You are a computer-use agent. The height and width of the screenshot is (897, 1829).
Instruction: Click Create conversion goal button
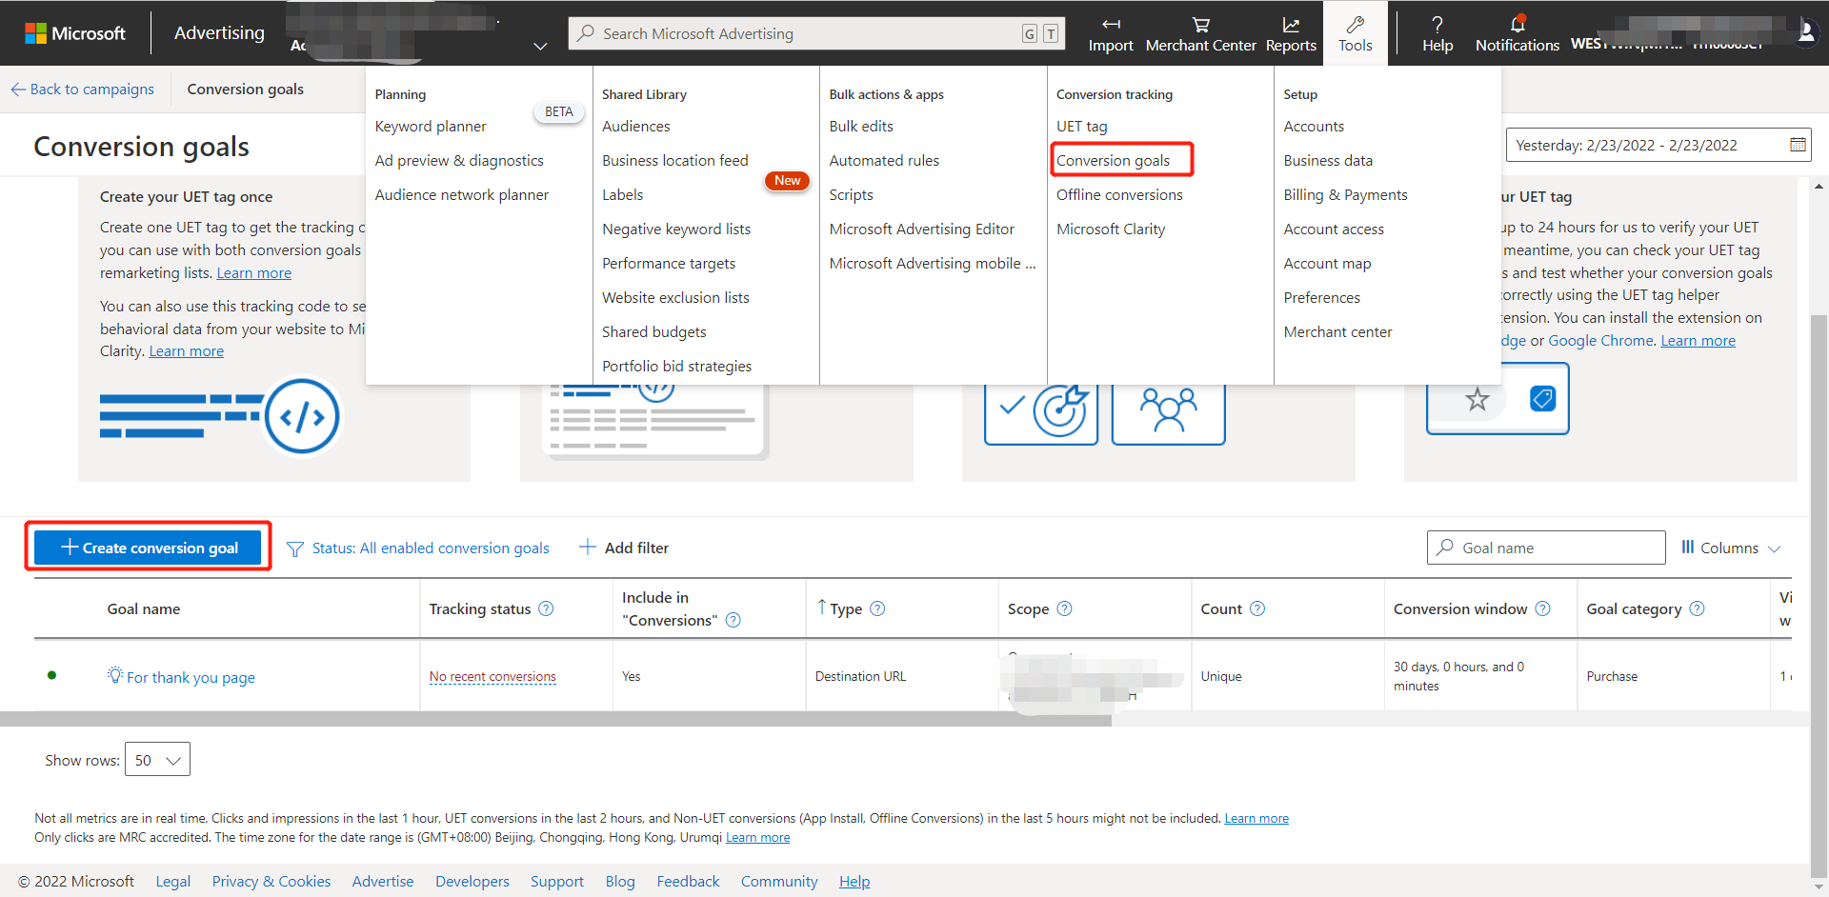tap(148, 547)
